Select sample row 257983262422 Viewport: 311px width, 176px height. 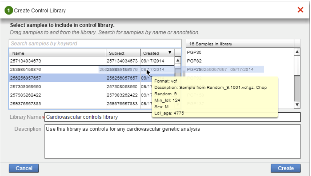(x=92, y=95)
